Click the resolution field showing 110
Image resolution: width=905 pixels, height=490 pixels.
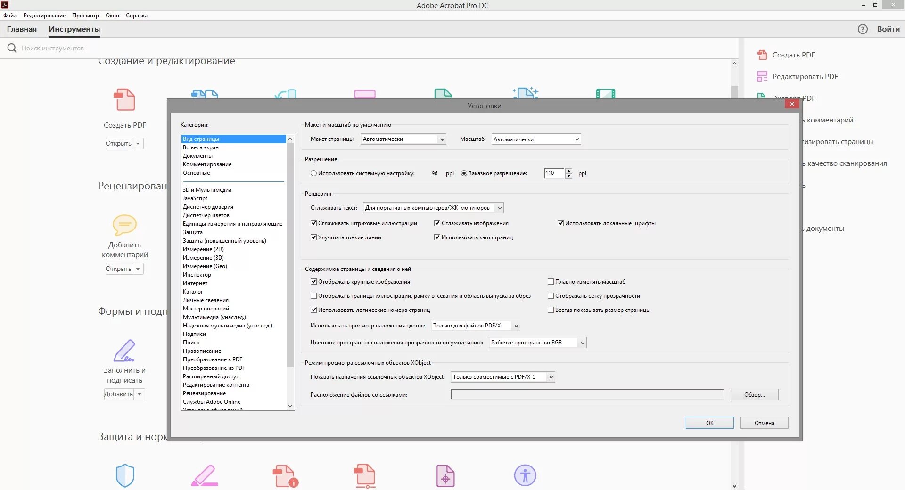[x=554, y=173]
